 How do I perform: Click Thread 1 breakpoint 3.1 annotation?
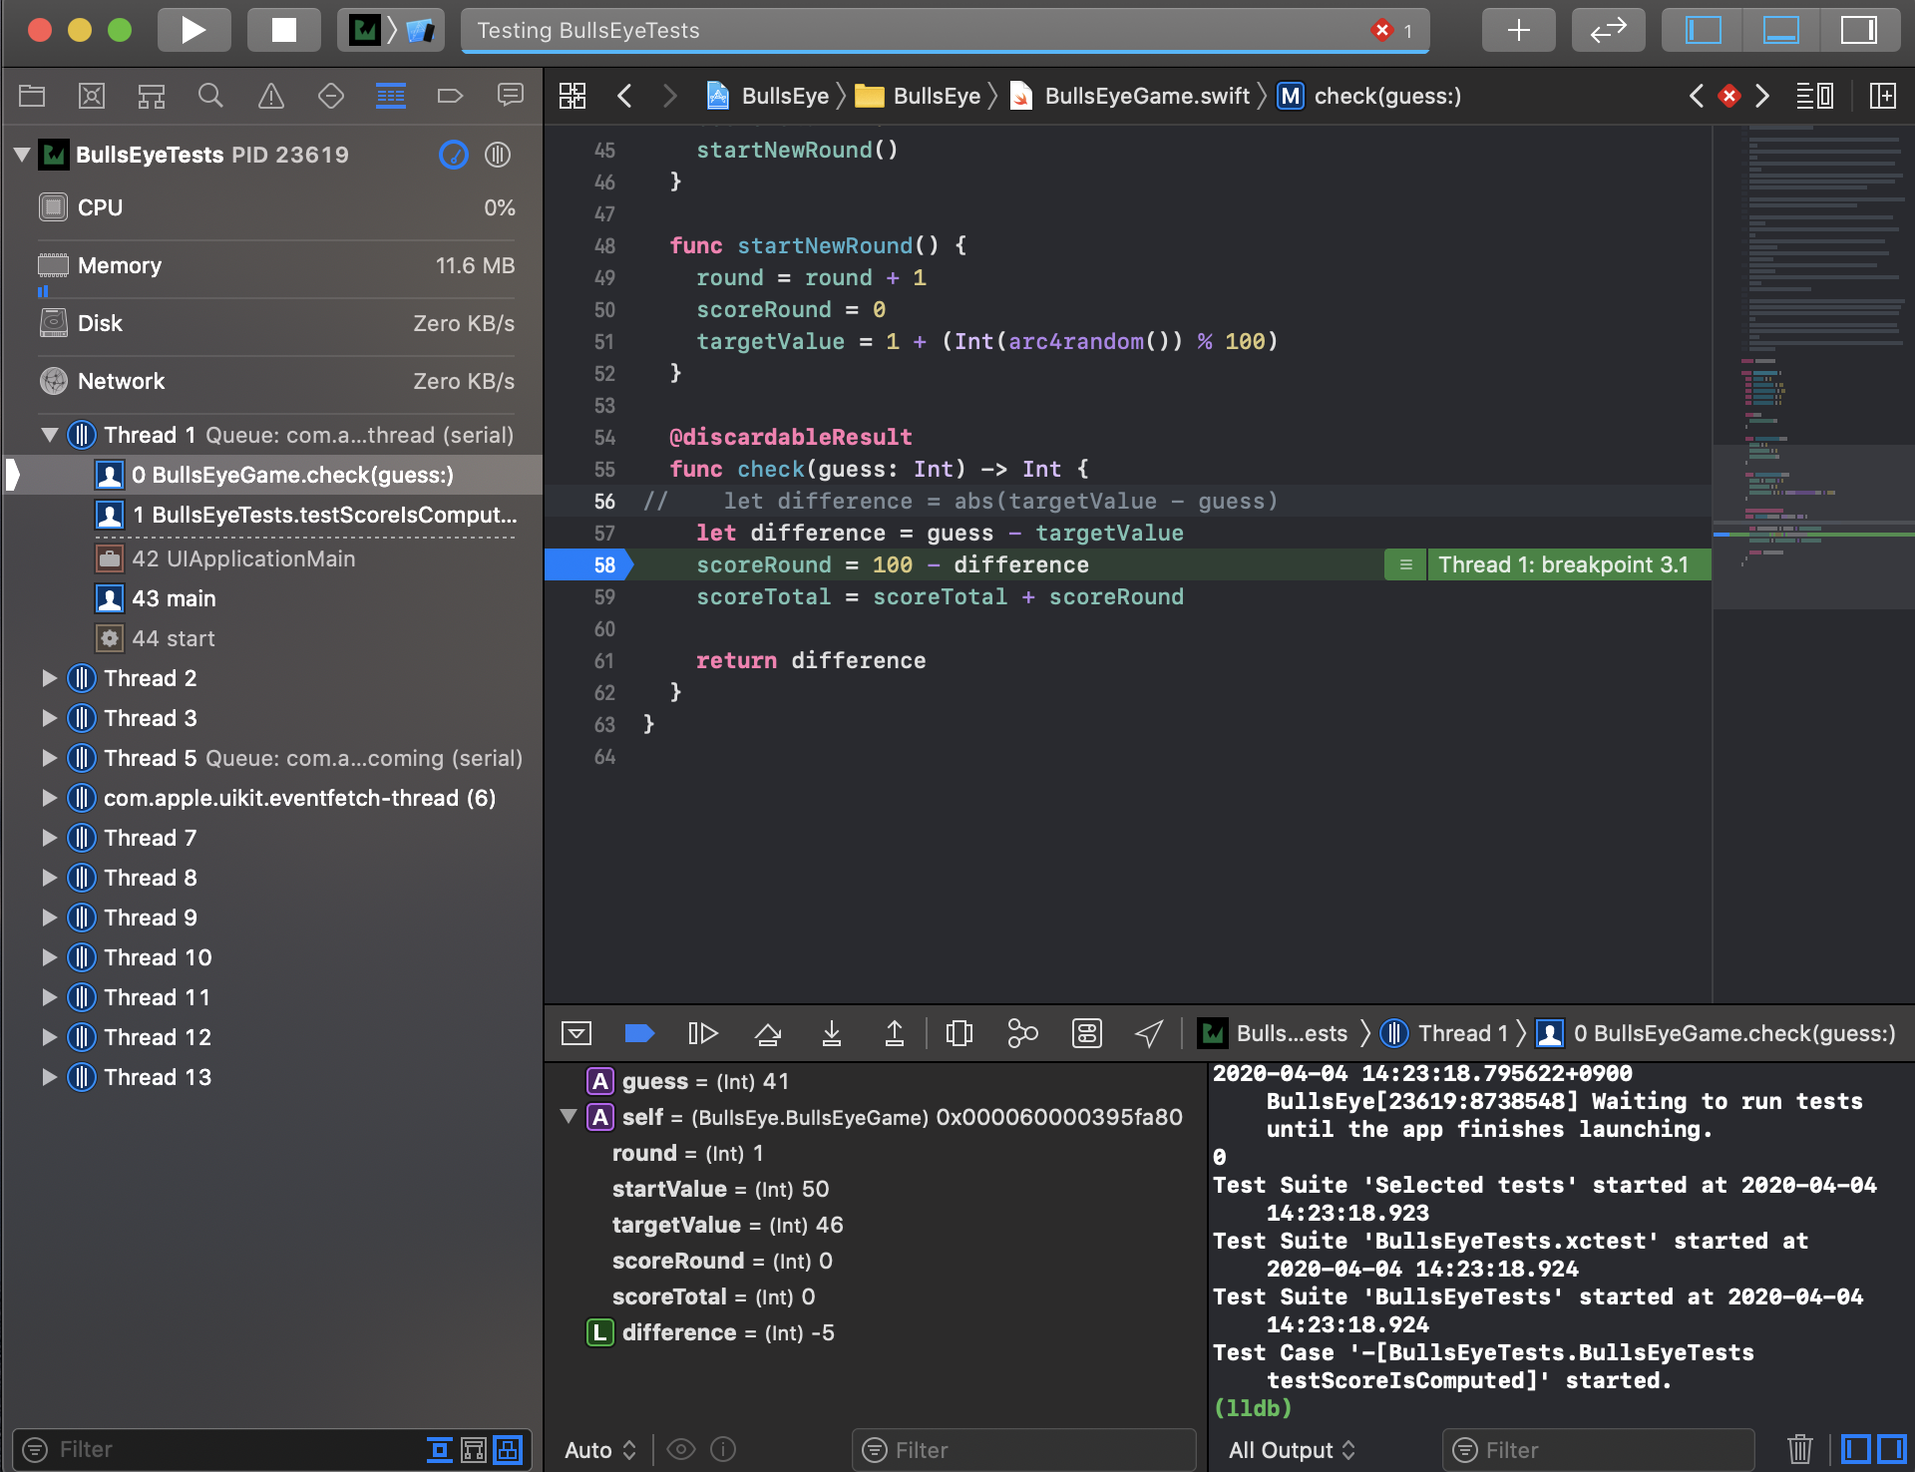1562,564
